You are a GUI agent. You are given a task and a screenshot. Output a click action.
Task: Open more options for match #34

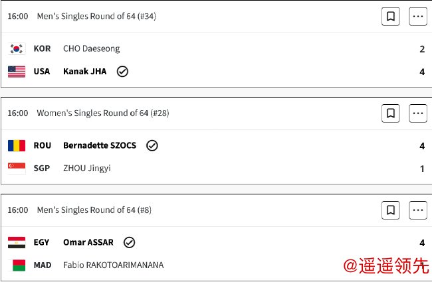(418, 17)
